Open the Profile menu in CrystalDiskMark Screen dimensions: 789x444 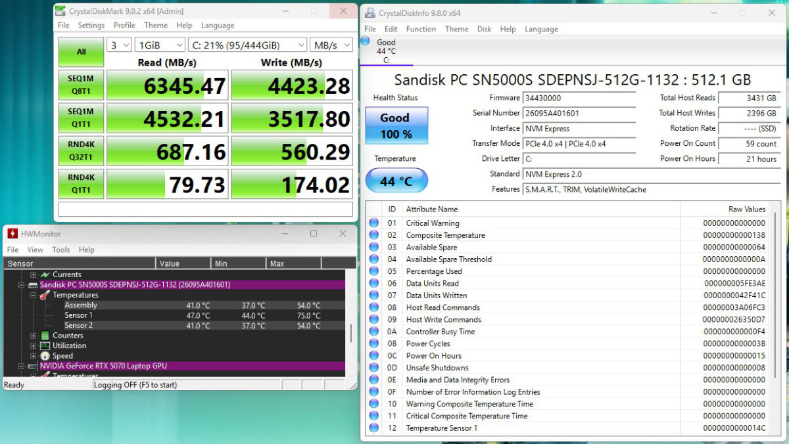pos(124,25)
